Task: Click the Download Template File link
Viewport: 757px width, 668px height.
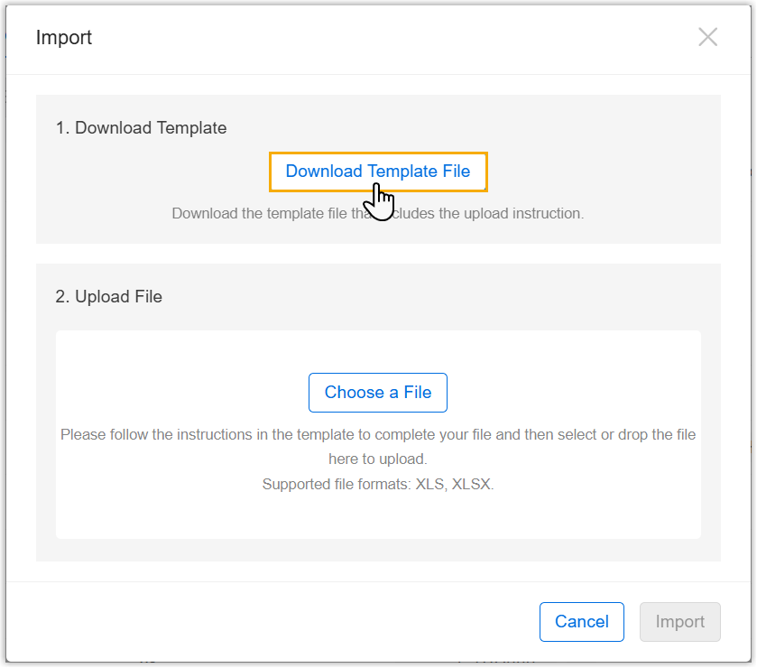Action: [377, 172]
